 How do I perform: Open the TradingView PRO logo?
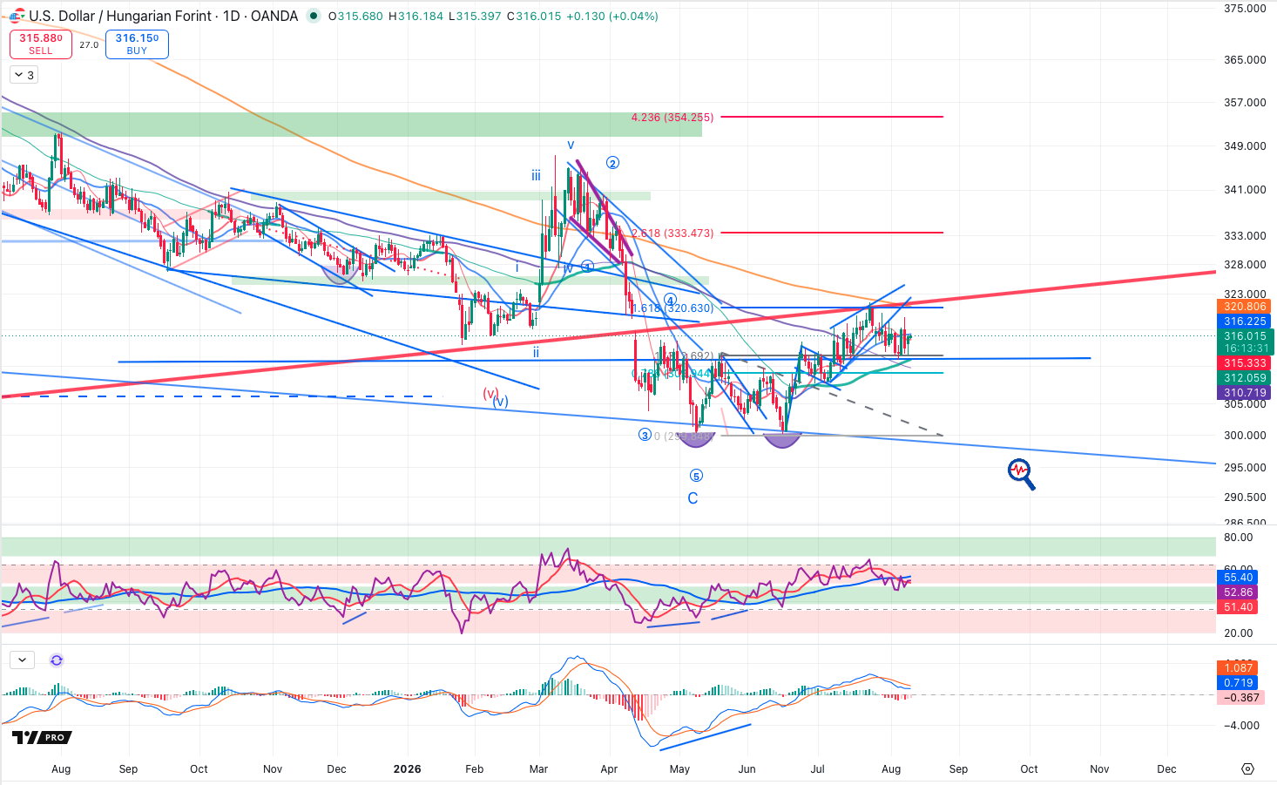pos(42,737)
